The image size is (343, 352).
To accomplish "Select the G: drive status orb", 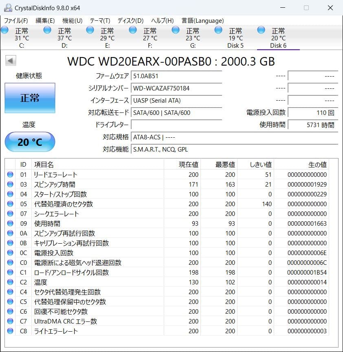I will pos(176,30).
